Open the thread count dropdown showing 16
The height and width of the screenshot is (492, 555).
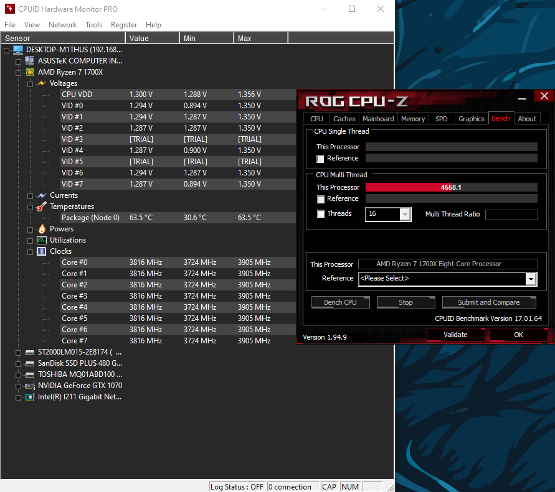pos(405,214)
